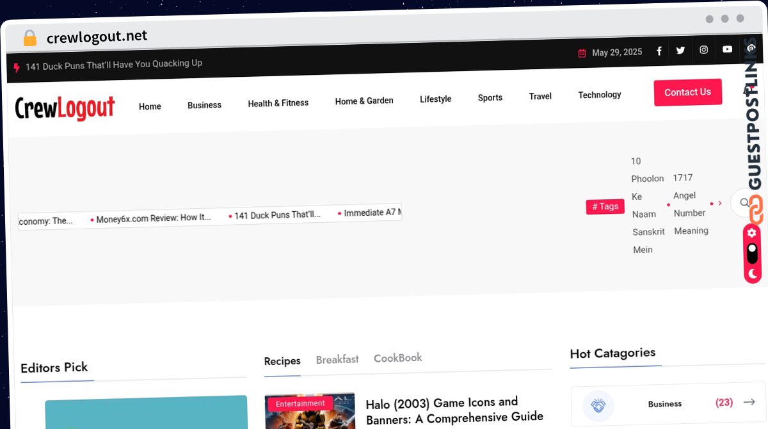Open the Travel menu item

540,96
